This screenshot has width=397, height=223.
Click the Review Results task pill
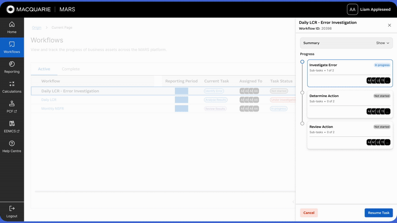pos(215,109)
